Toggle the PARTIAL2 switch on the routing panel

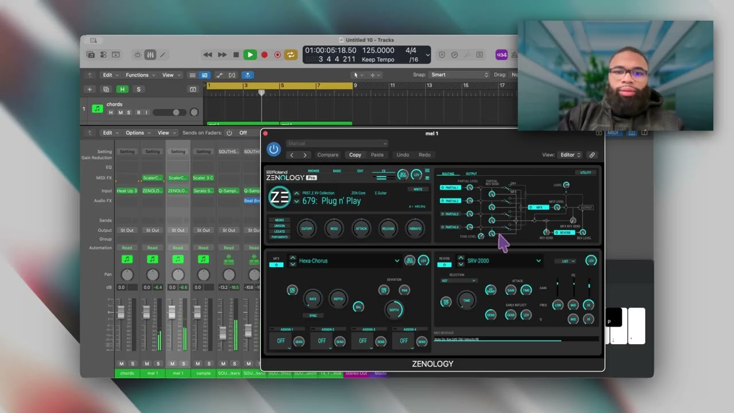click(x=450, y=201)
